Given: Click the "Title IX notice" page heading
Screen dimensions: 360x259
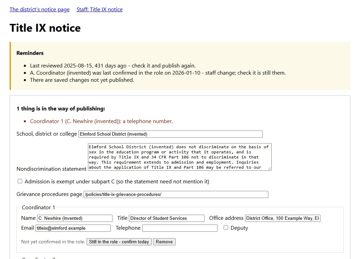Looking at the screenshot, I should click(45, 28).
